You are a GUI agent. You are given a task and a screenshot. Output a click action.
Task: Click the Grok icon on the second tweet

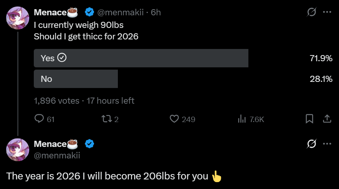pyautogui.click(x=312, y=144)
